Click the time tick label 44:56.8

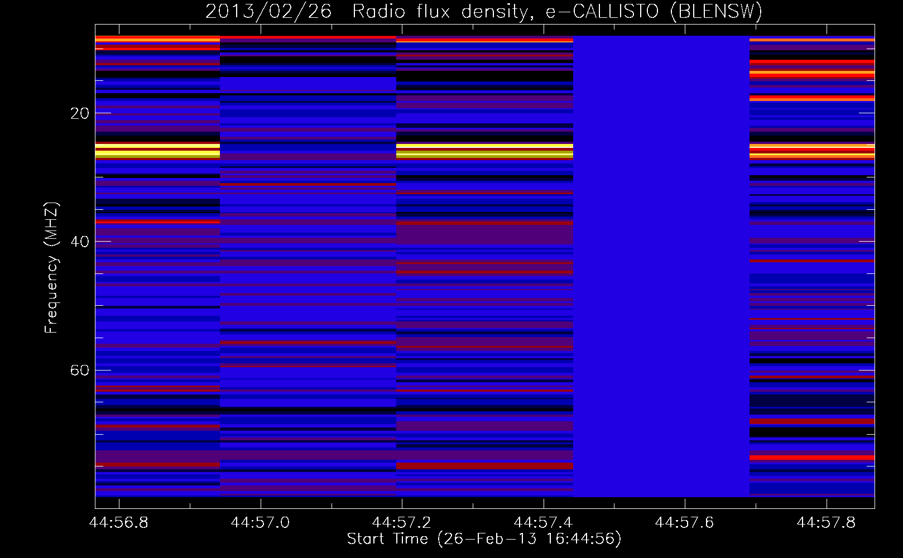click(x=119, y=523)
